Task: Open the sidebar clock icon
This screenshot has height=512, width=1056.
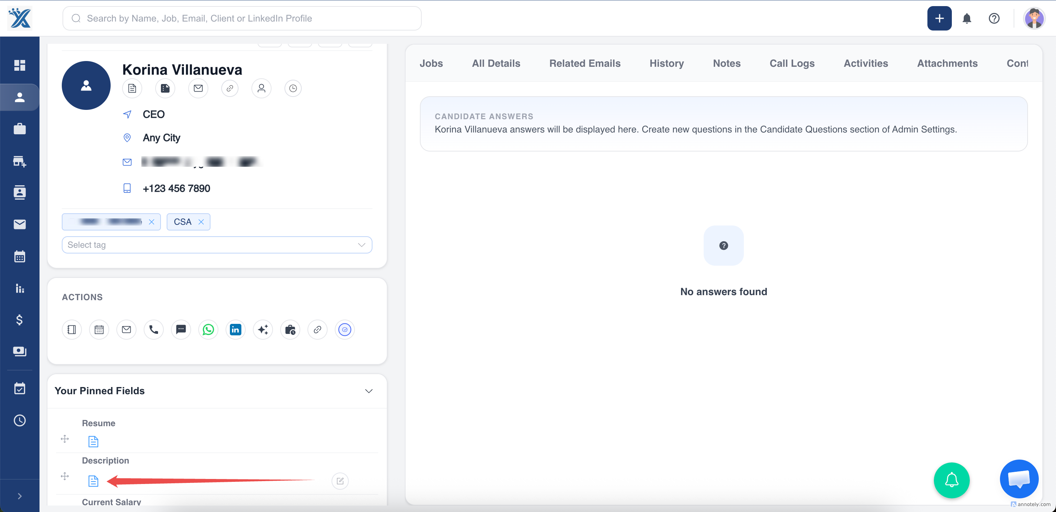Action: tap(20, 420)
